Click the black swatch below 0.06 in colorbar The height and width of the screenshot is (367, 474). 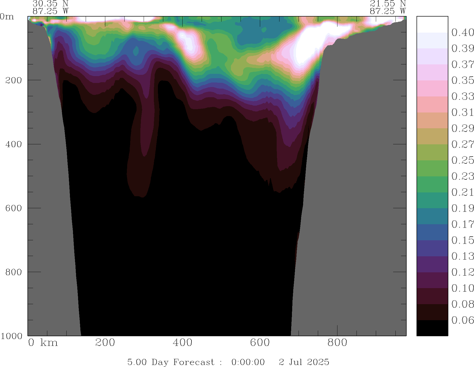pyautogui.click(x=432, y=328)
